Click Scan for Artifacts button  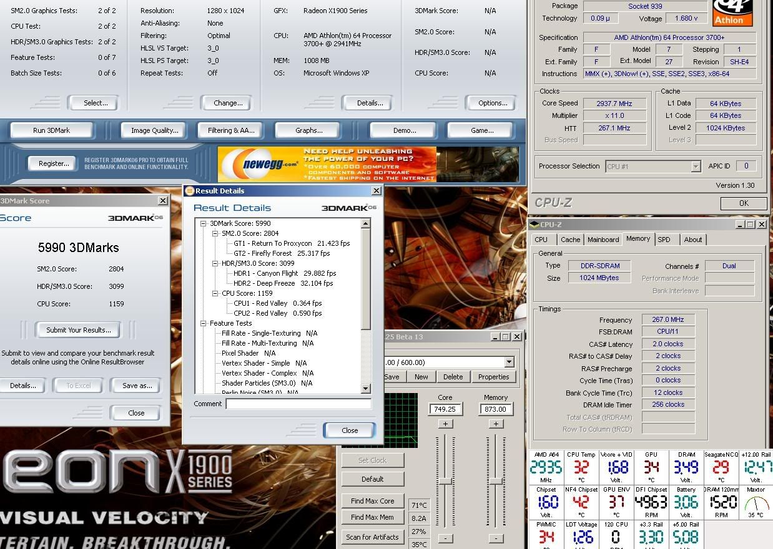pyautogui.click(x=373, y=537)
